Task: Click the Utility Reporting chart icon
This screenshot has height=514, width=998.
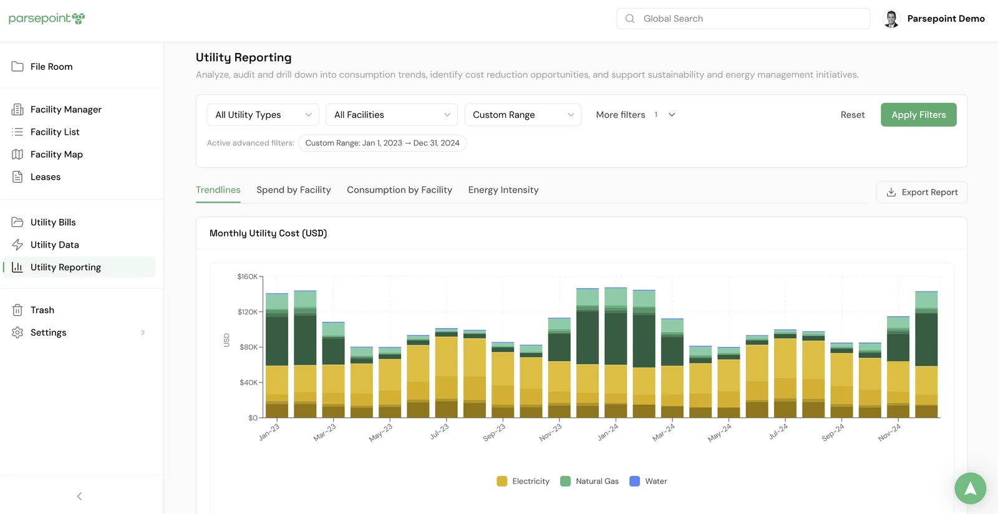Action: [17, 267]
